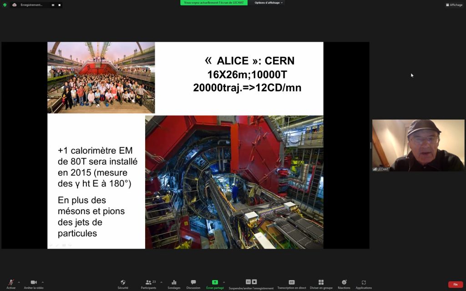Open Diviser en groupe breakout rooms
Viewport: 466px width, 291px height.
pyautogui.click(x=321, y=284)
